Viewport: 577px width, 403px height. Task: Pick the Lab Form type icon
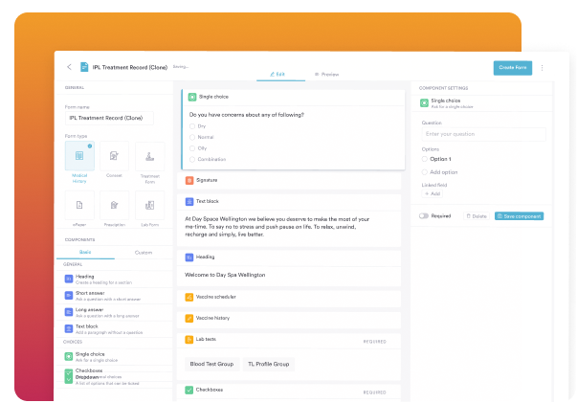148,205
